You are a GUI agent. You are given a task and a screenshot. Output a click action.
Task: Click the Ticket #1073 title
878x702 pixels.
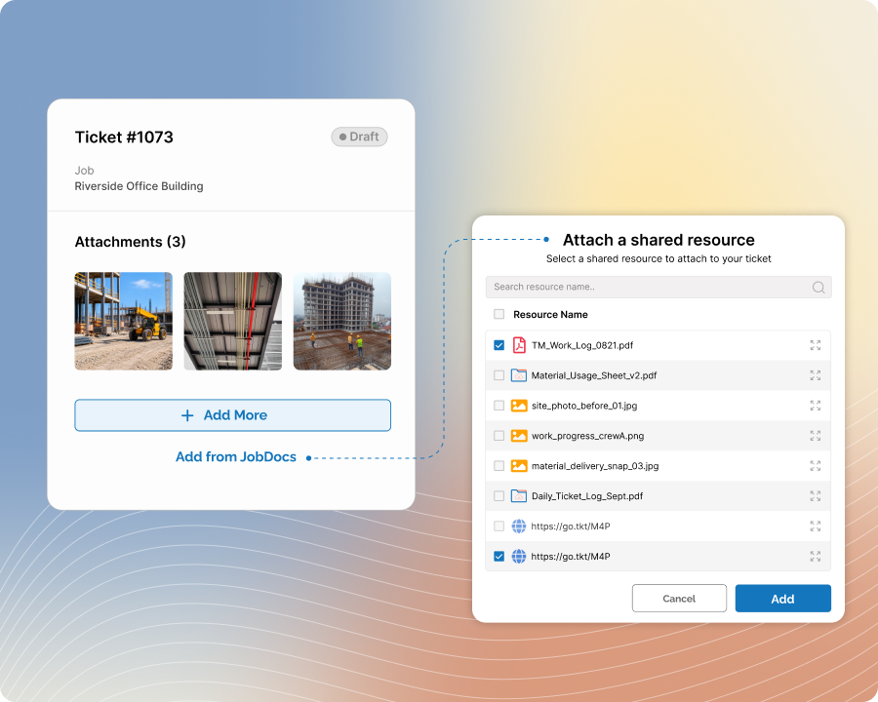coord(124,137)
